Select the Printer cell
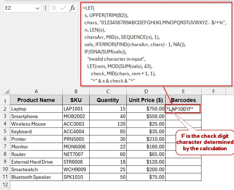 pyautogui.click(x=36, y=139)
